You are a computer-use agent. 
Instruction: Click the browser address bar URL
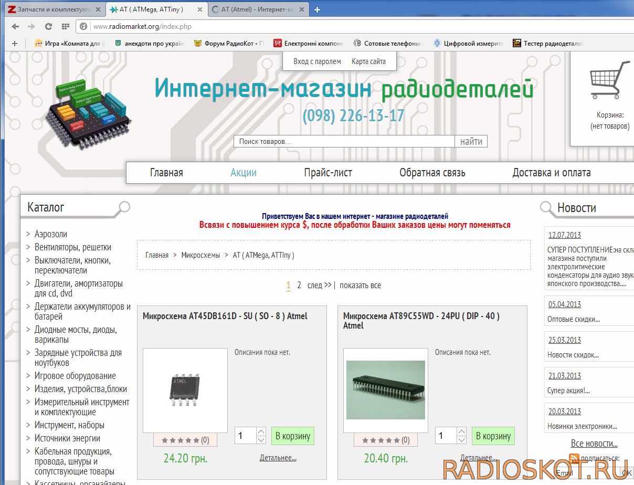pyautogui.click(x=142, y=26)
